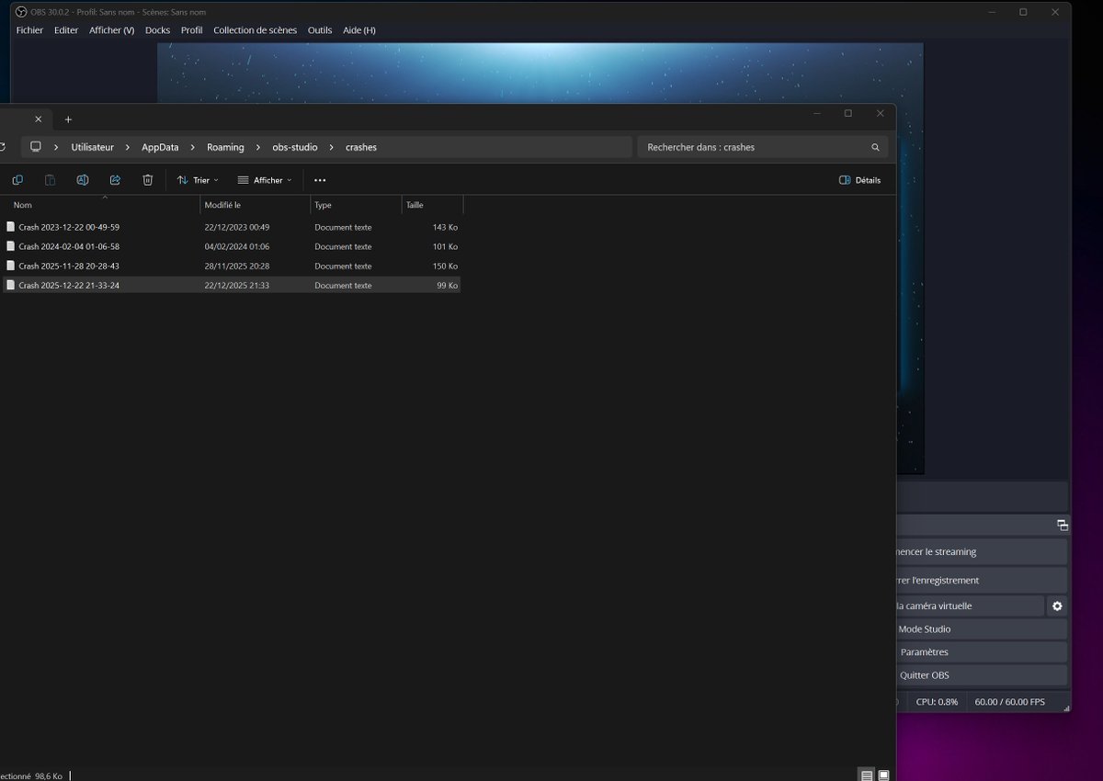The image size is (1103, 781).
Task: Switch to details list view icon in status bar
Action: pyautogui.click(x=867, y=775)
